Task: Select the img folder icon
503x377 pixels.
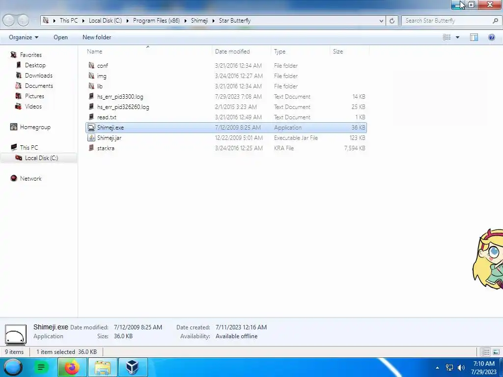Action: pyautogui.click(x=91, y=76)
